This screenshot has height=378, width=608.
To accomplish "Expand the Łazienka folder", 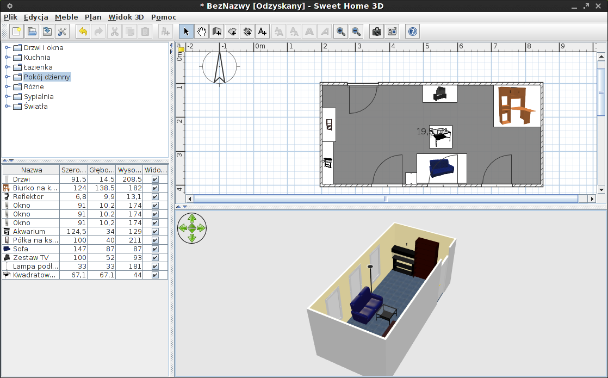I will [7, 67].
